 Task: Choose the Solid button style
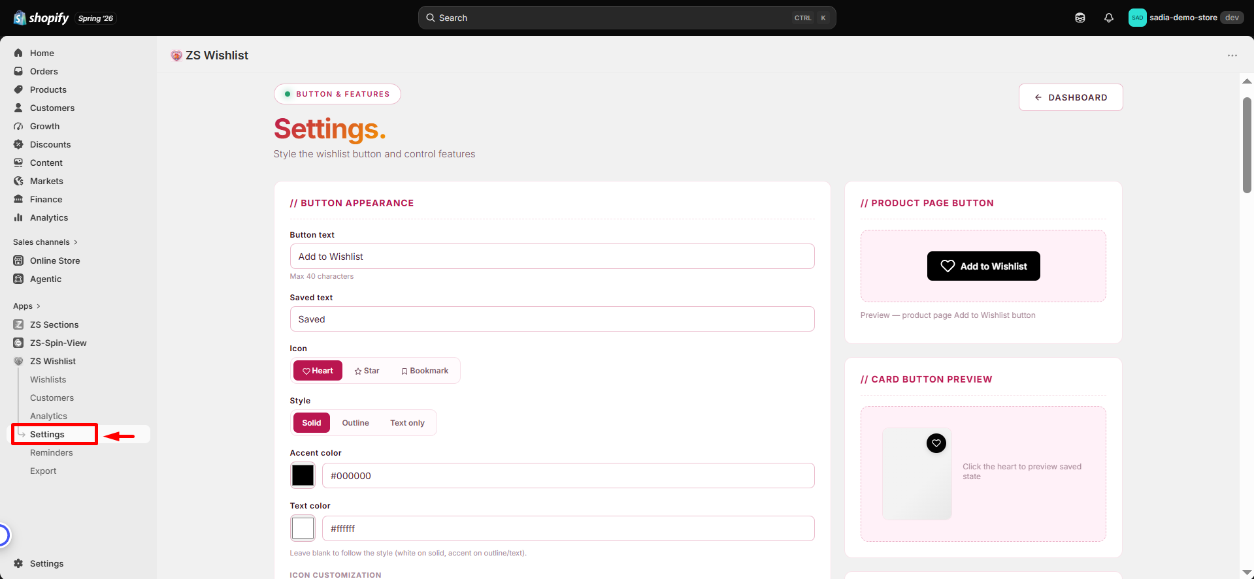tap(312, 423)
